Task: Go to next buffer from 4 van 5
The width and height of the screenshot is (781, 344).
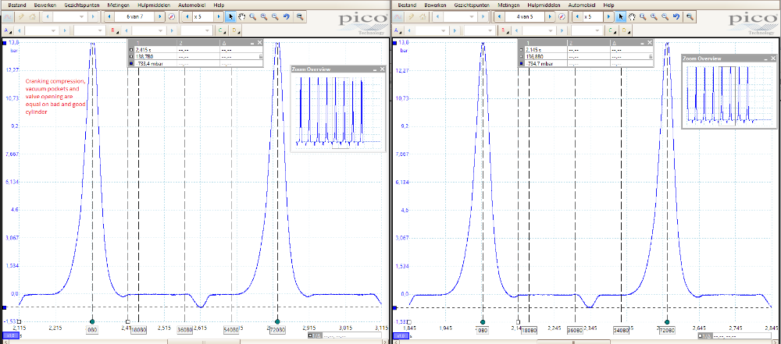Action: pyautogui.click(x=550, y=16)
